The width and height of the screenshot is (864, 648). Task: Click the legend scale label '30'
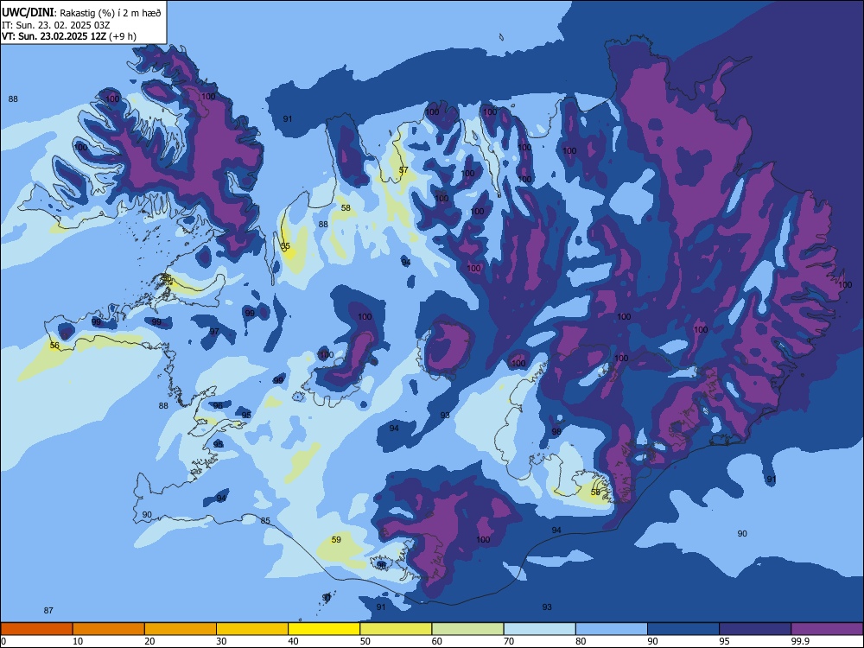point(221,641)
